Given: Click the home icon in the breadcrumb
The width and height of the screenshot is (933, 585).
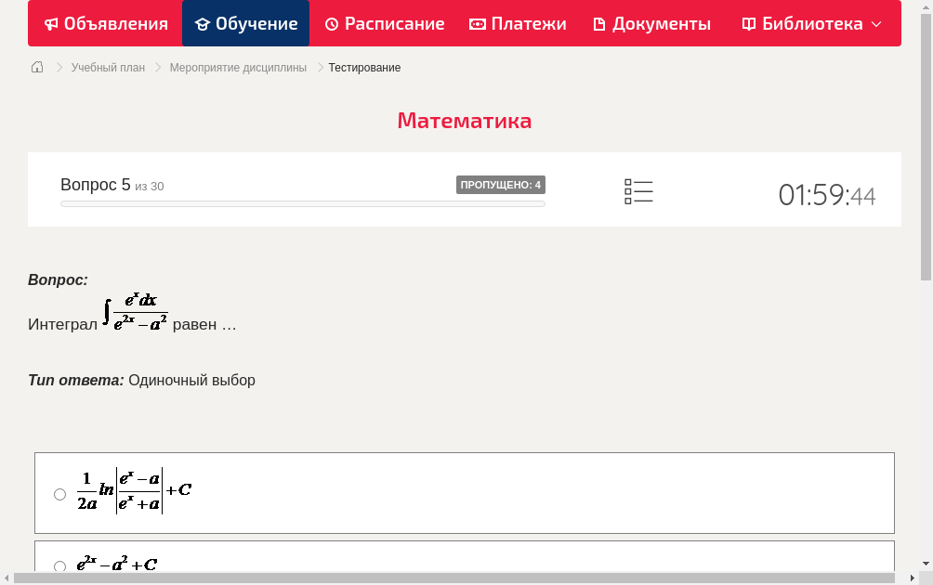Looking at the screenshot, I should (x=36, y=67).
